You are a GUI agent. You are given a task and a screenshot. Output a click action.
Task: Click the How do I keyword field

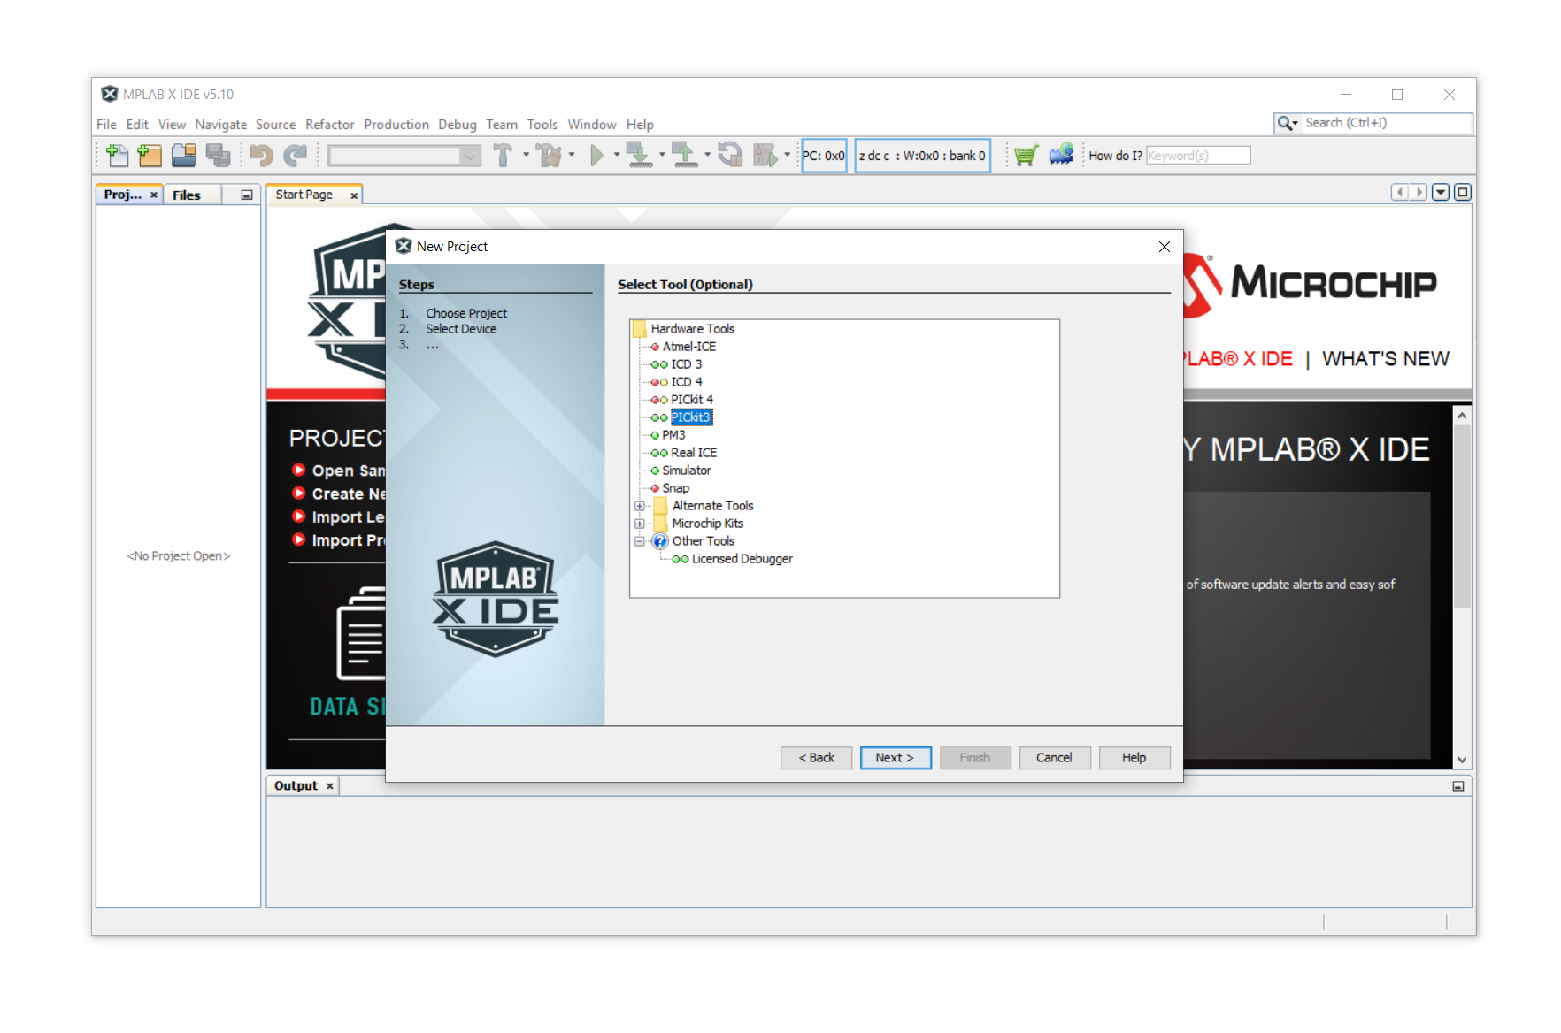1198,156
